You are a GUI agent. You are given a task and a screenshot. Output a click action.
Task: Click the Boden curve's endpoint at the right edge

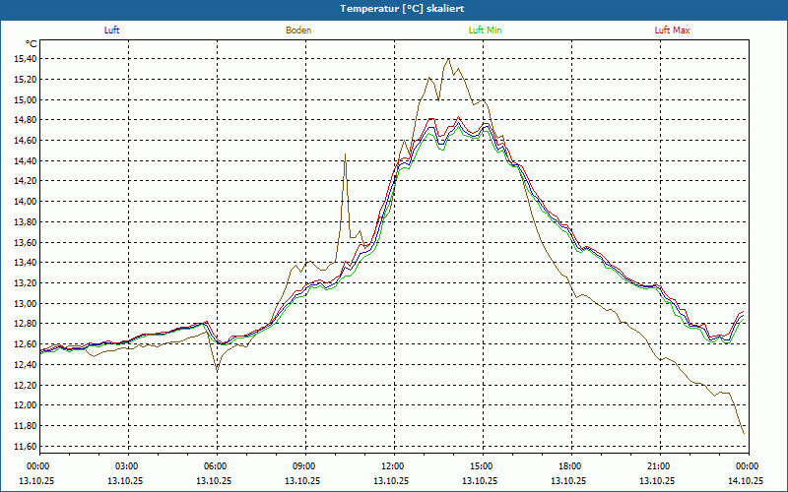(745, 433)
